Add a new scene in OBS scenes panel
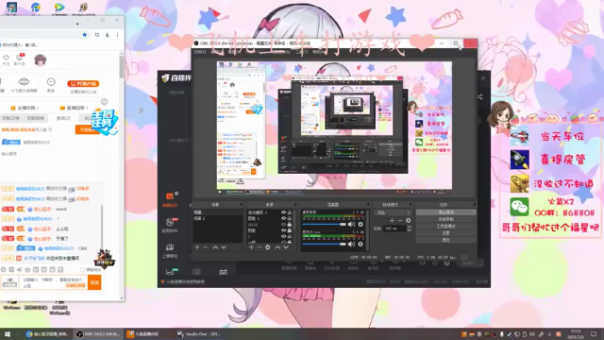The height and width of the screenshot is (340, 604). [197, 247]
